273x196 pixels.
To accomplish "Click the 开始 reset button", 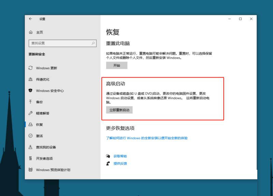I will pyautogui.click(x=117, y=65).
